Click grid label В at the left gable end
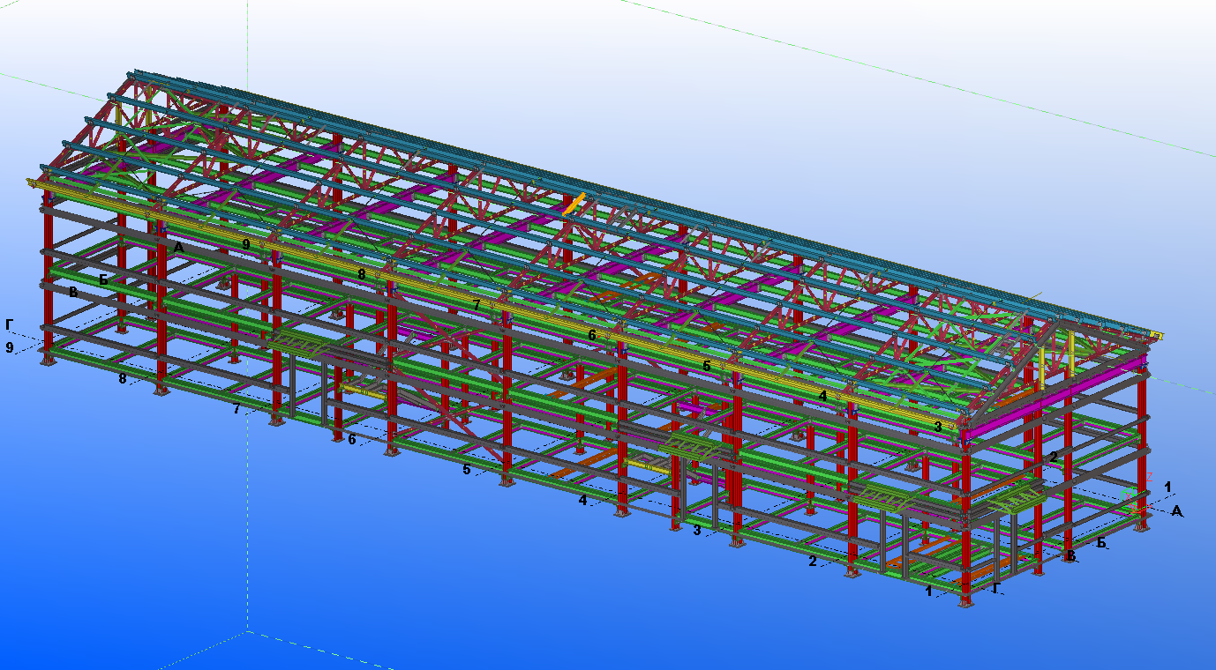 [x=73, y=292]
